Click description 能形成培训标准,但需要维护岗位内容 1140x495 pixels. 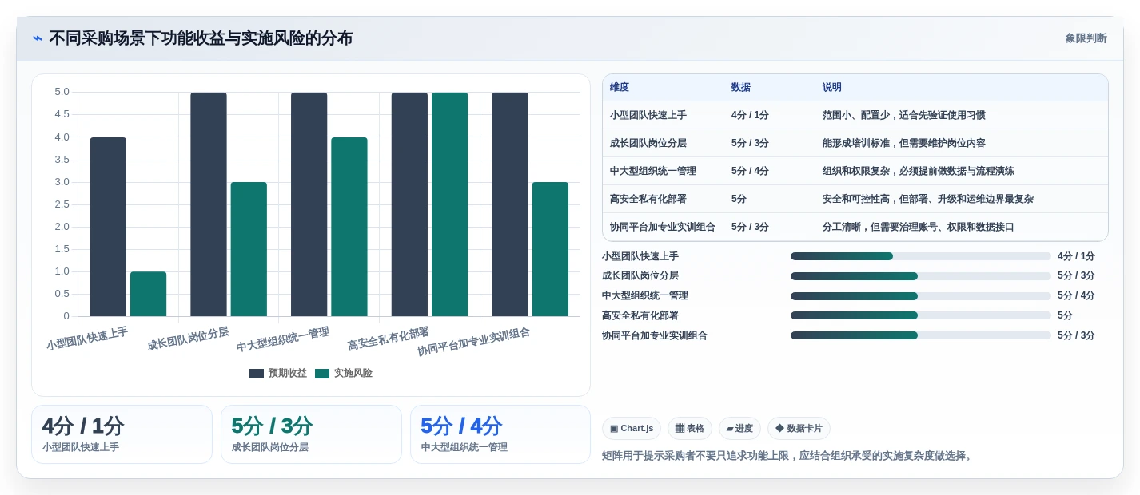coord(904,143)
